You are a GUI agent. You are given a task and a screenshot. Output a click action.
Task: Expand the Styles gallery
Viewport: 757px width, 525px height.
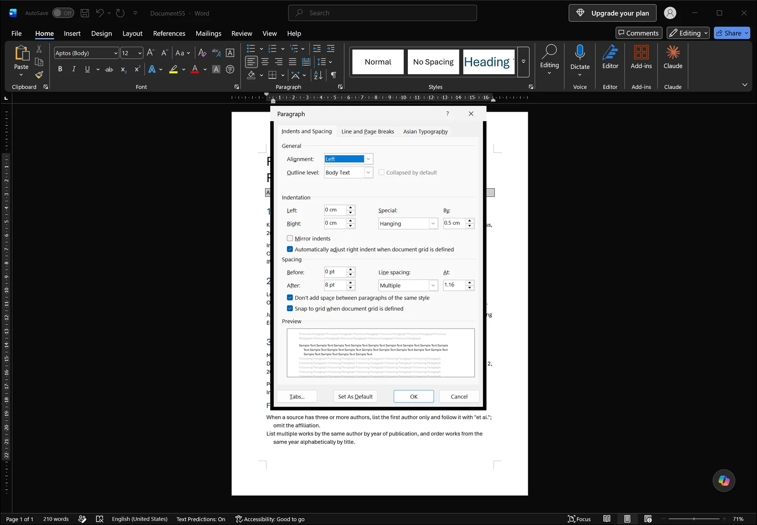click(x=523, y=61)
